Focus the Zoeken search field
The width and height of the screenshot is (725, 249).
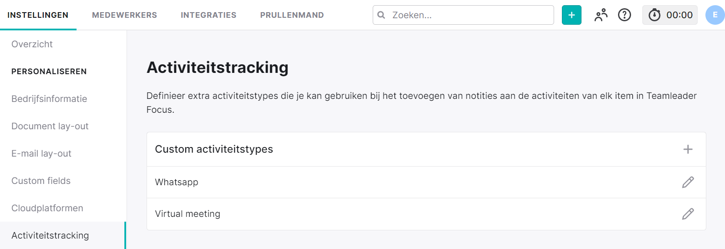pos(463,15)
